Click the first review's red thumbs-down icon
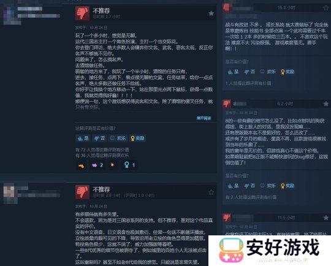This screenshot has height=266, width=331. 82,13
